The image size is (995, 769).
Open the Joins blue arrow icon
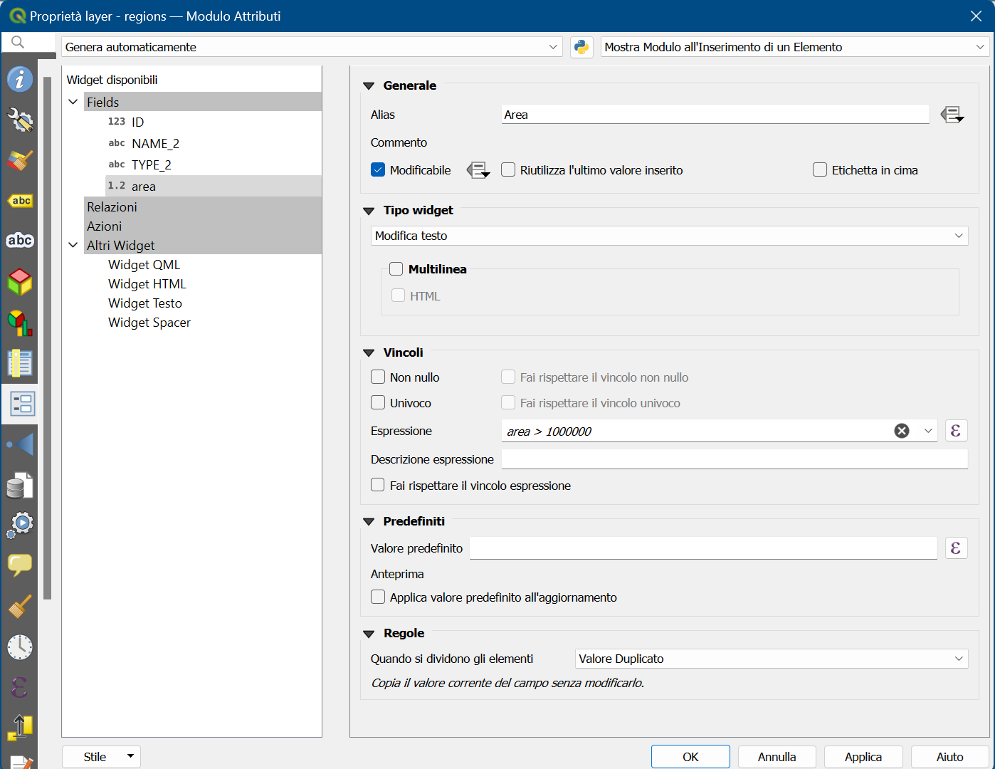click(x=20, y=444)
